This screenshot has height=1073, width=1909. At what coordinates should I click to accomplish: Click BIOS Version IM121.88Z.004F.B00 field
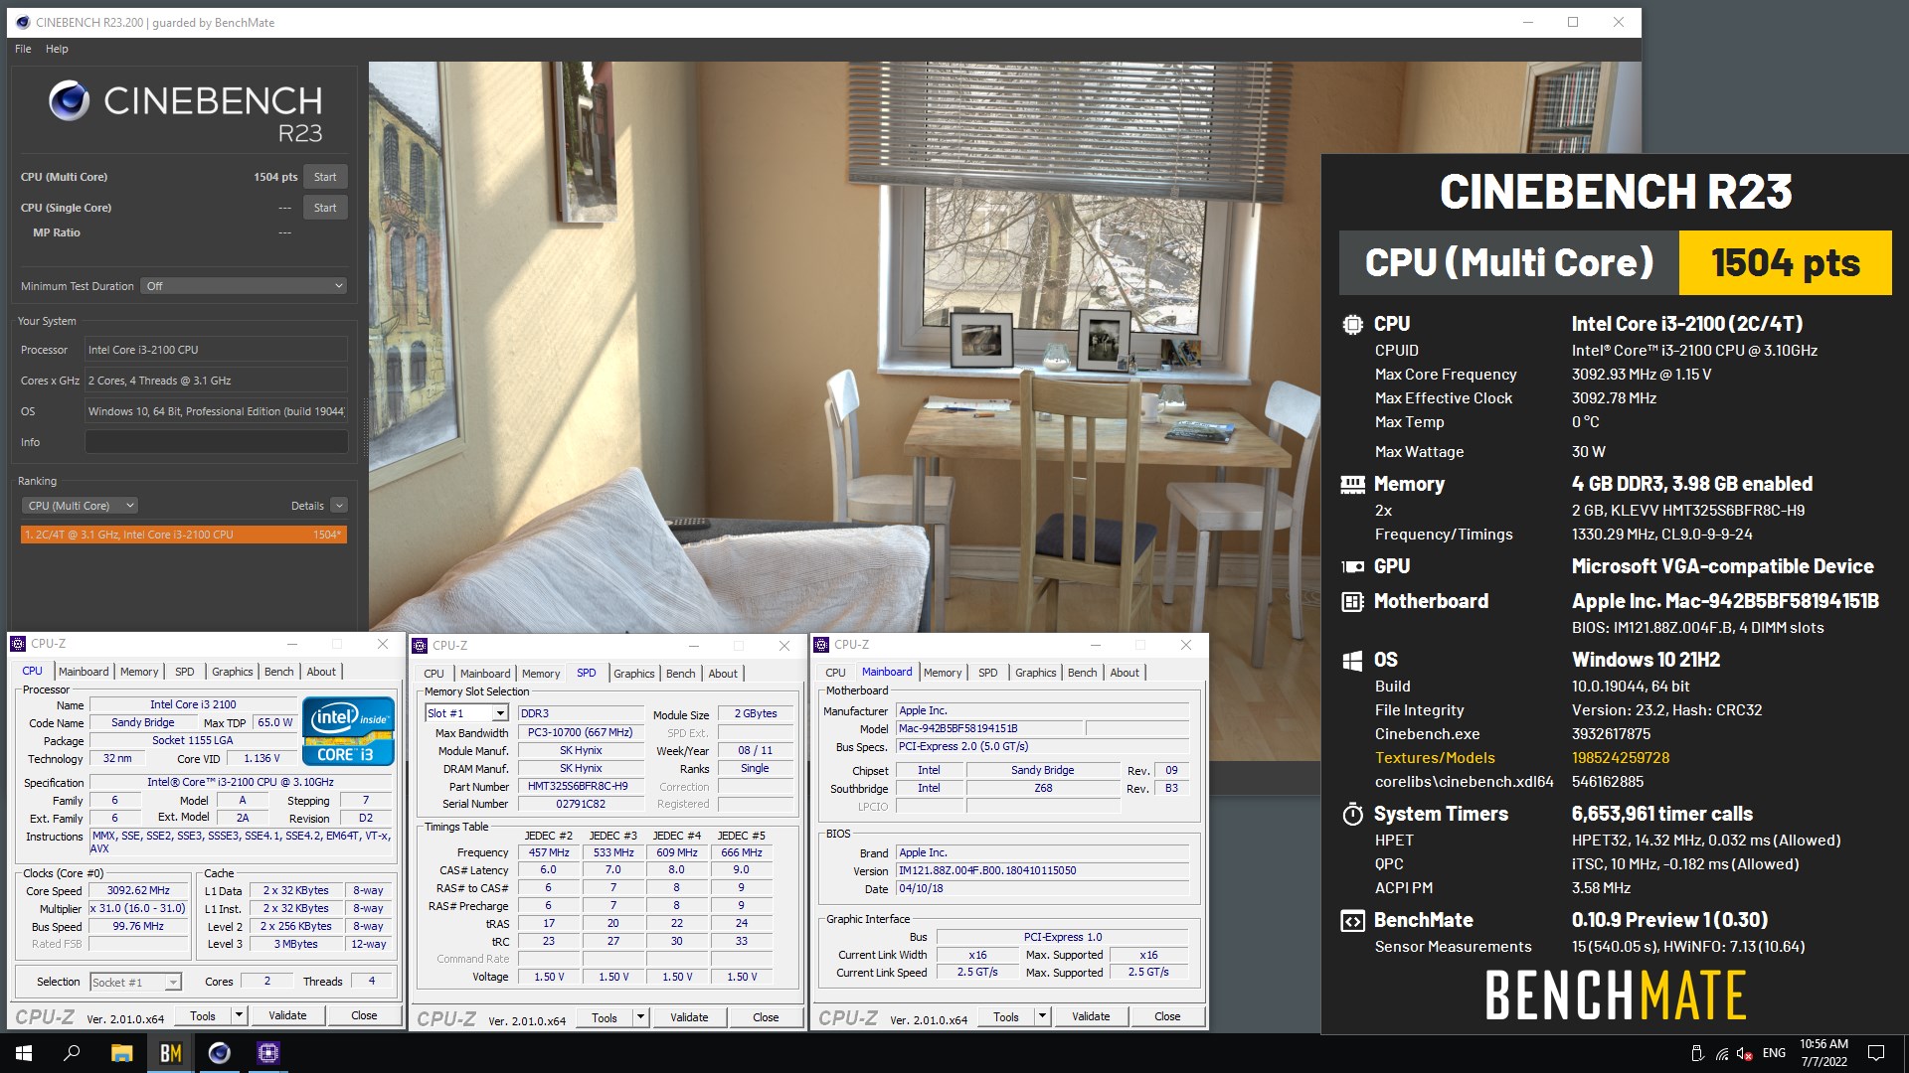[1042, 870]
